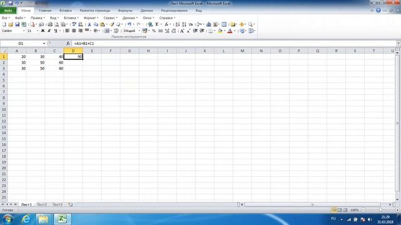Open the 'Рецензирование' ribbon tab
Viewport: 401px width, 225px height.
174,11
